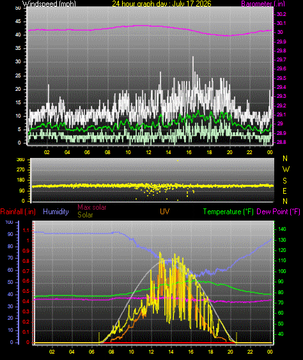Screen dimensions: 303x360
Task: Click the 45 mph windspeed scale value
Action: coord(18,21)
